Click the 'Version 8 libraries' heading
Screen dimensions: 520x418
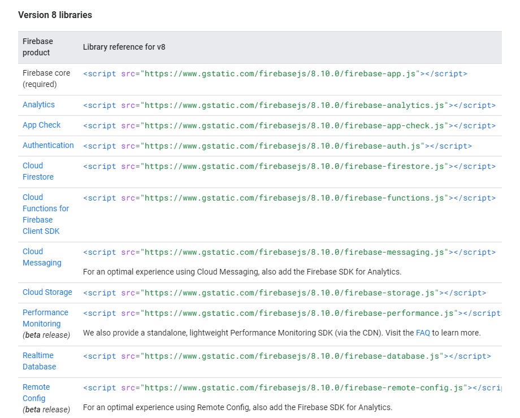pyautogui.click(x=55, y=15)
